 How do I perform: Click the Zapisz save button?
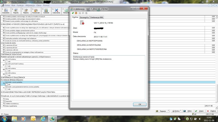pyautogui.click(x=200, y=111)
